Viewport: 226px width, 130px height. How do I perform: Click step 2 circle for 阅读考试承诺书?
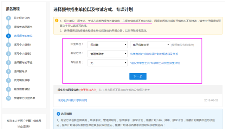(8, 27)
